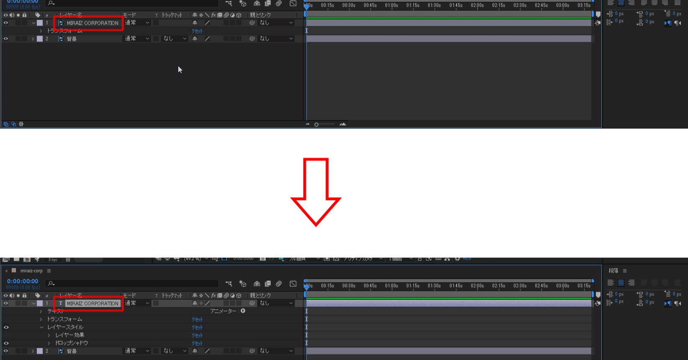Select the MIRAIZ CORPORATION text layer name

(x=92, y=303)
